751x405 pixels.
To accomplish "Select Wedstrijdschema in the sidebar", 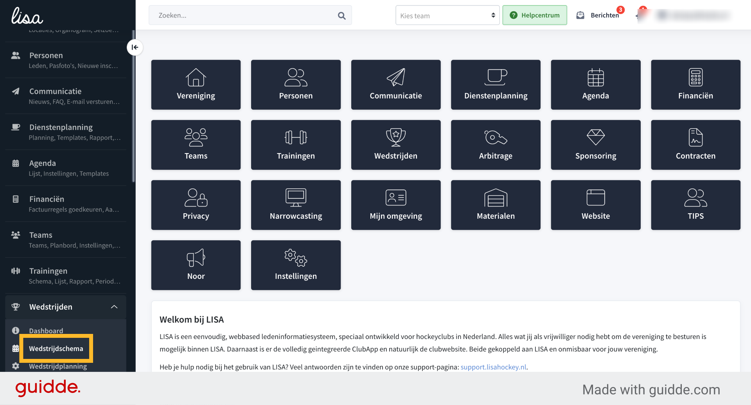I will tap(56, 348).
